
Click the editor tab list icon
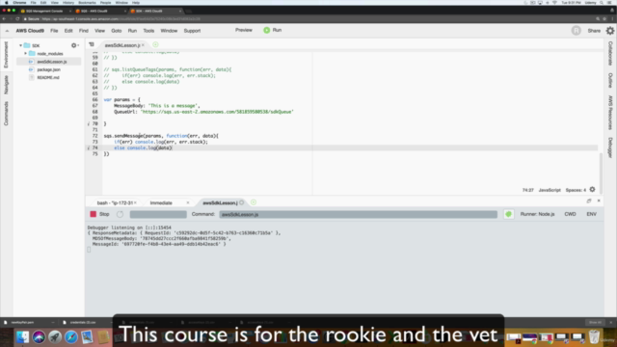coord(92,45)
